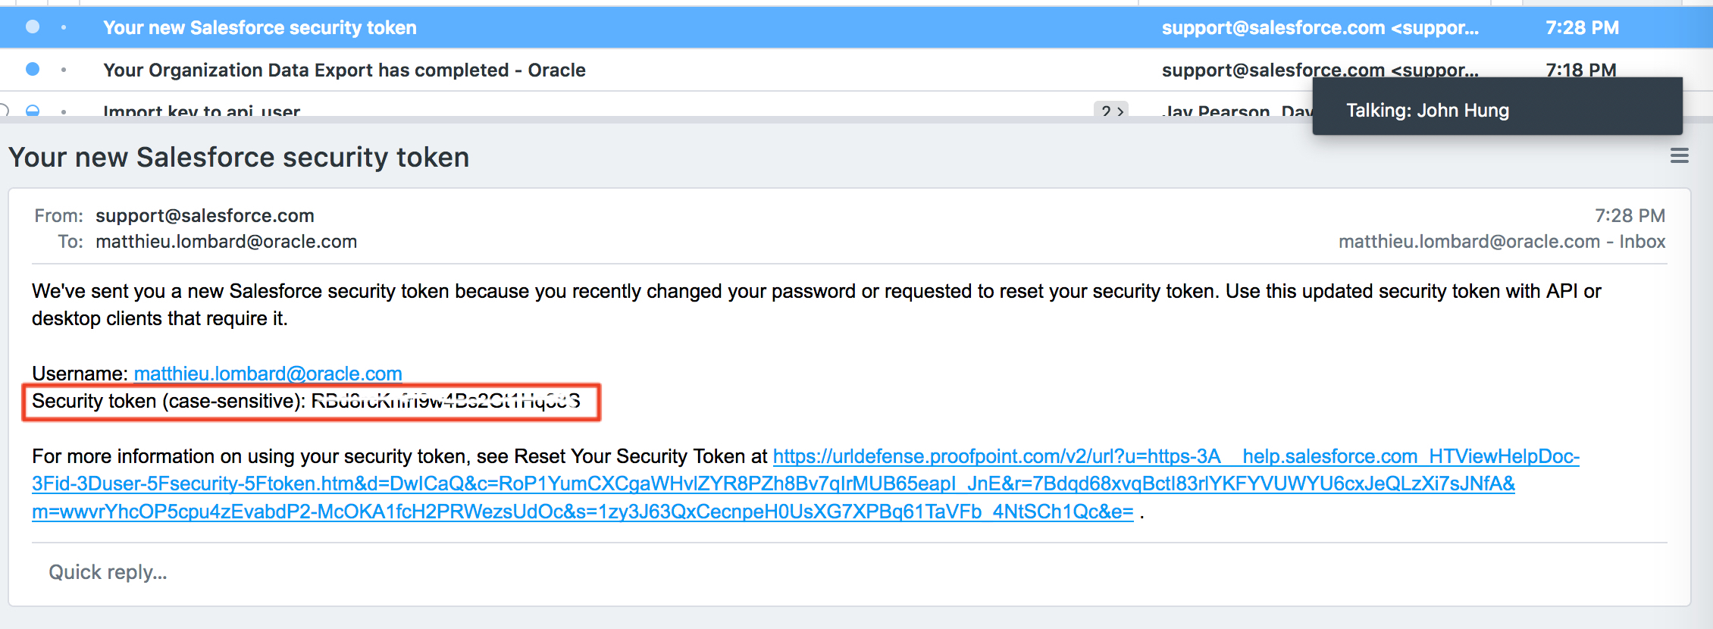Viewport: 1713px width, 629px height.
Task: Select 'Your Organization Data Export has completed' email
Action: pos(344,70)
